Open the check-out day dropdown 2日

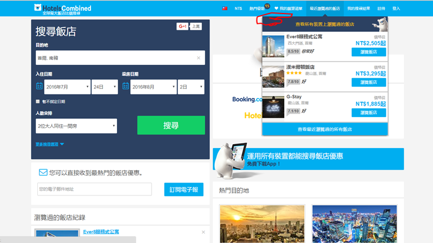(191, 87)
